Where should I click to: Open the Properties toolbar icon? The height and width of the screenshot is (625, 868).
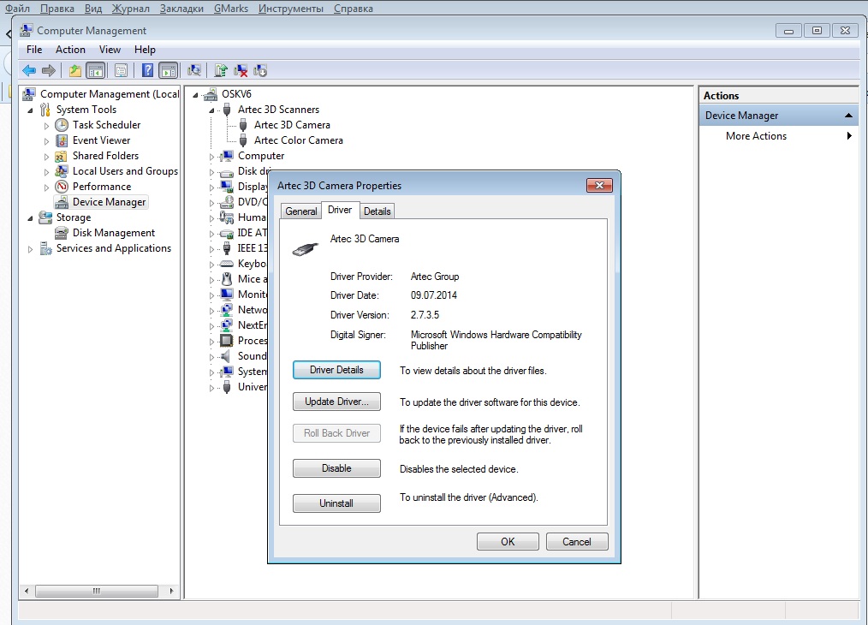click(x=122, y=70)
